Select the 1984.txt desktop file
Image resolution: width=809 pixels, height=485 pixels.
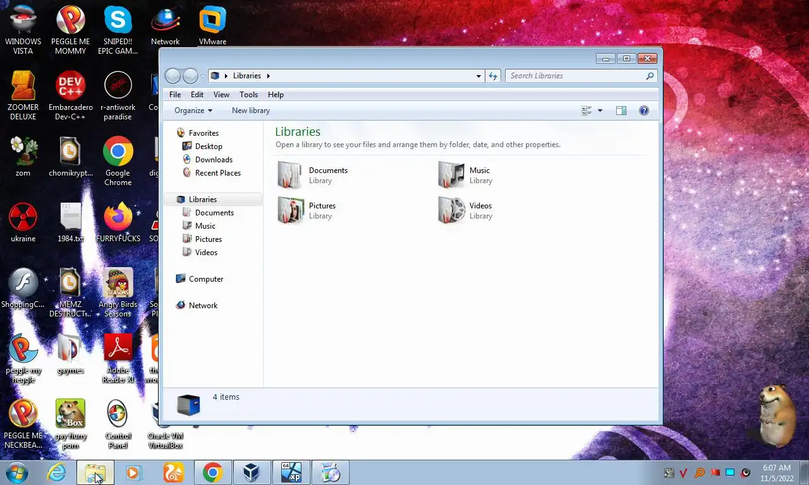pyautogui.click(x=71, y=222)
